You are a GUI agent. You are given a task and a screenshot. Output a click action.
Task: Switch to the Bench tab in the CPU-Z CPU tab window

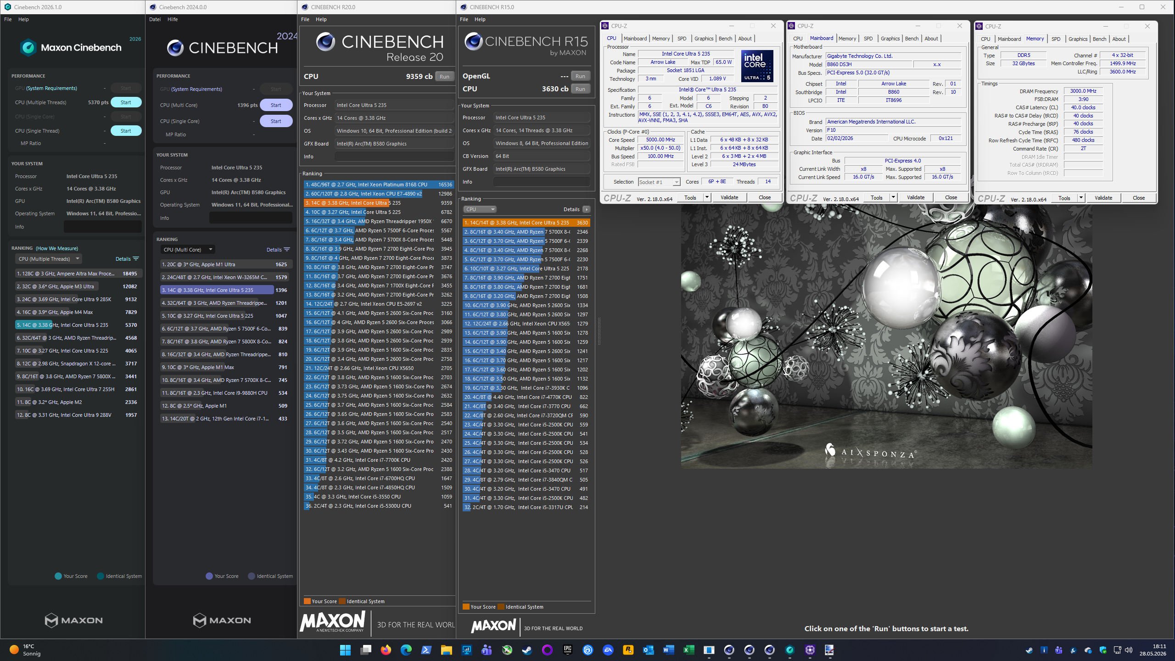pyautogui.click(x=725, y=39)
